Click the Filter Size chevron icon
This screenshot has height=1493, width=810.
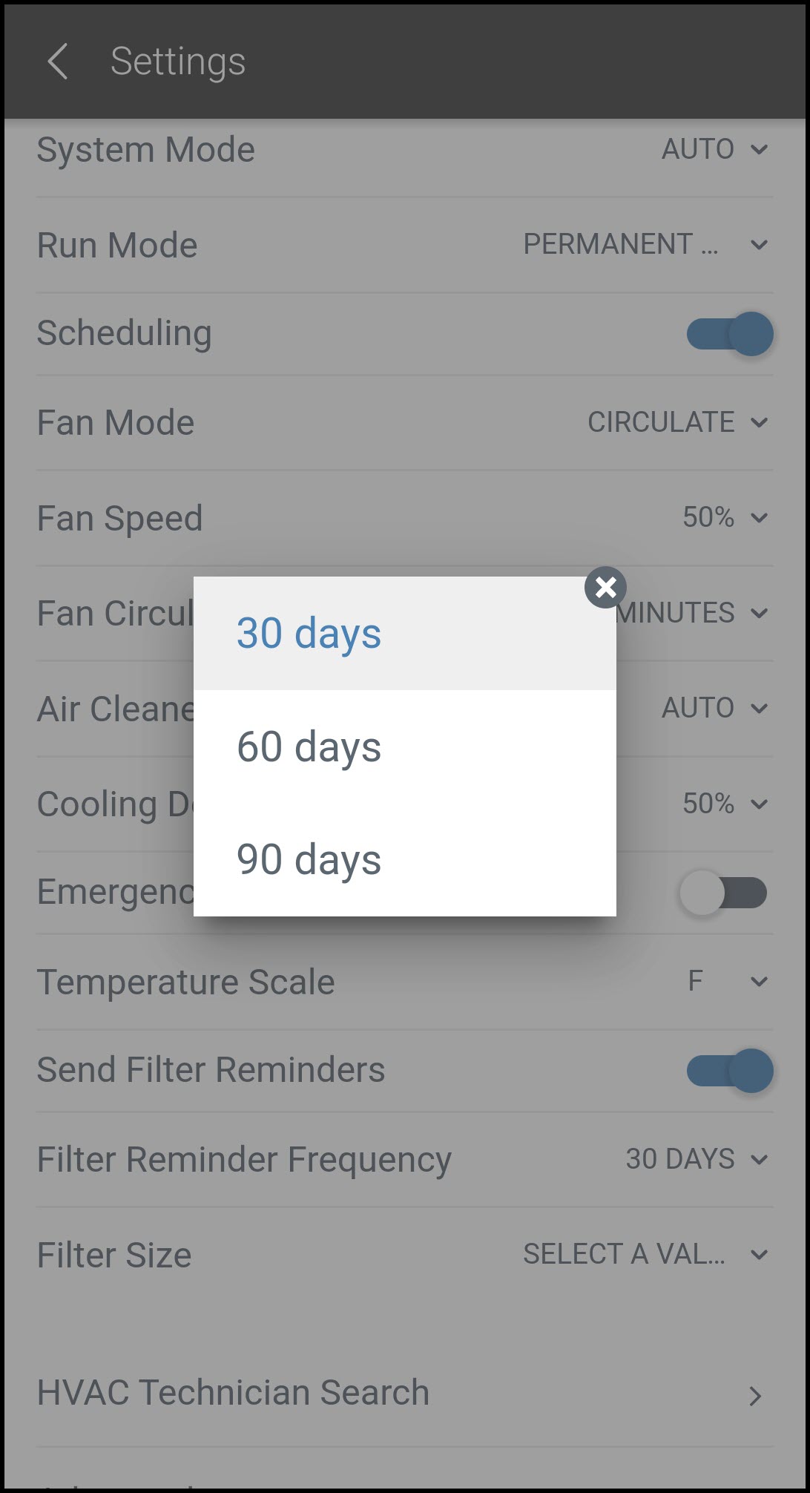[x=758, y=1255]
